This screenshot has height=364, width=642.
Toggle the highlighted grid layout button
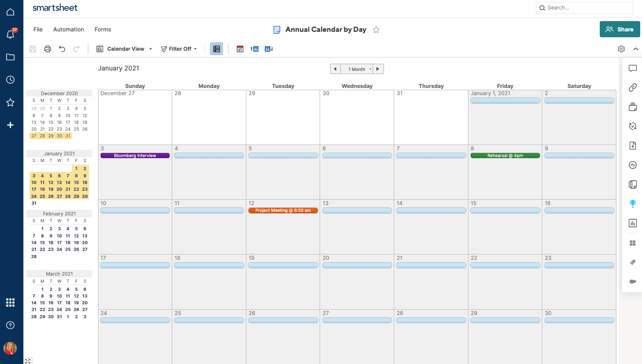tap(216, 49)
